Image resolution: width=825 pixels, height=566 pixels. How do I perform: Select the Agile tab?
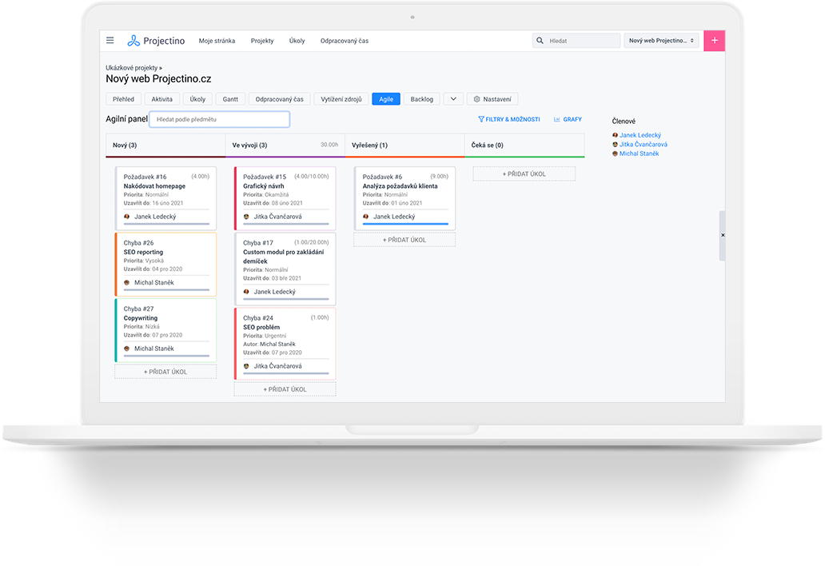386,99
